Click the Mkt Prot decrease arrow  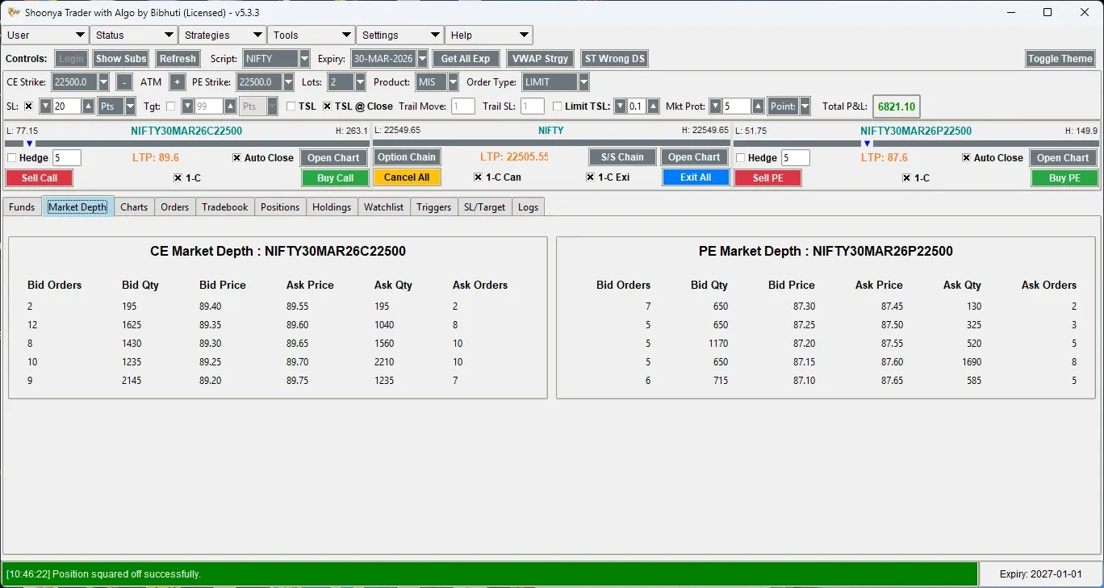click(715, 106)
